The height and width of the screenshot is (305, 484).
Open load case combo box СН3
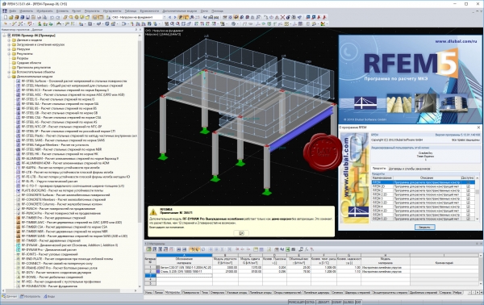(138, 17)
